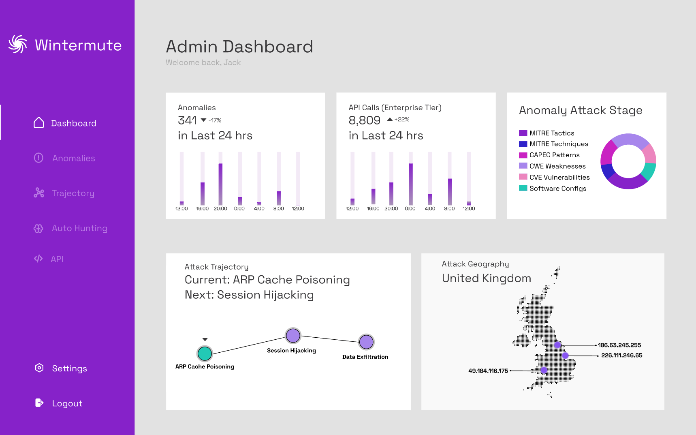Click the API code brackets icon
Image resolution: width=696 pixels, height=435 pixels.
click(x=38, y=259)
